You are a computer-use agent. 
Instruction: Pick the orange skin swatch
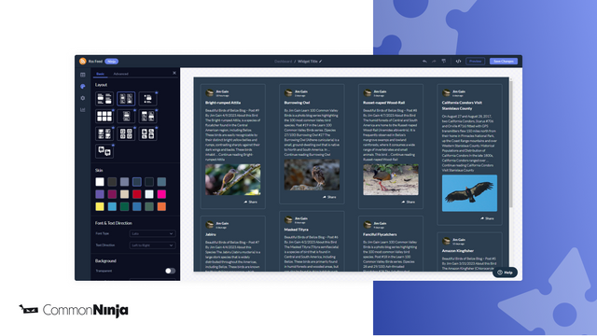coord(161,206)
